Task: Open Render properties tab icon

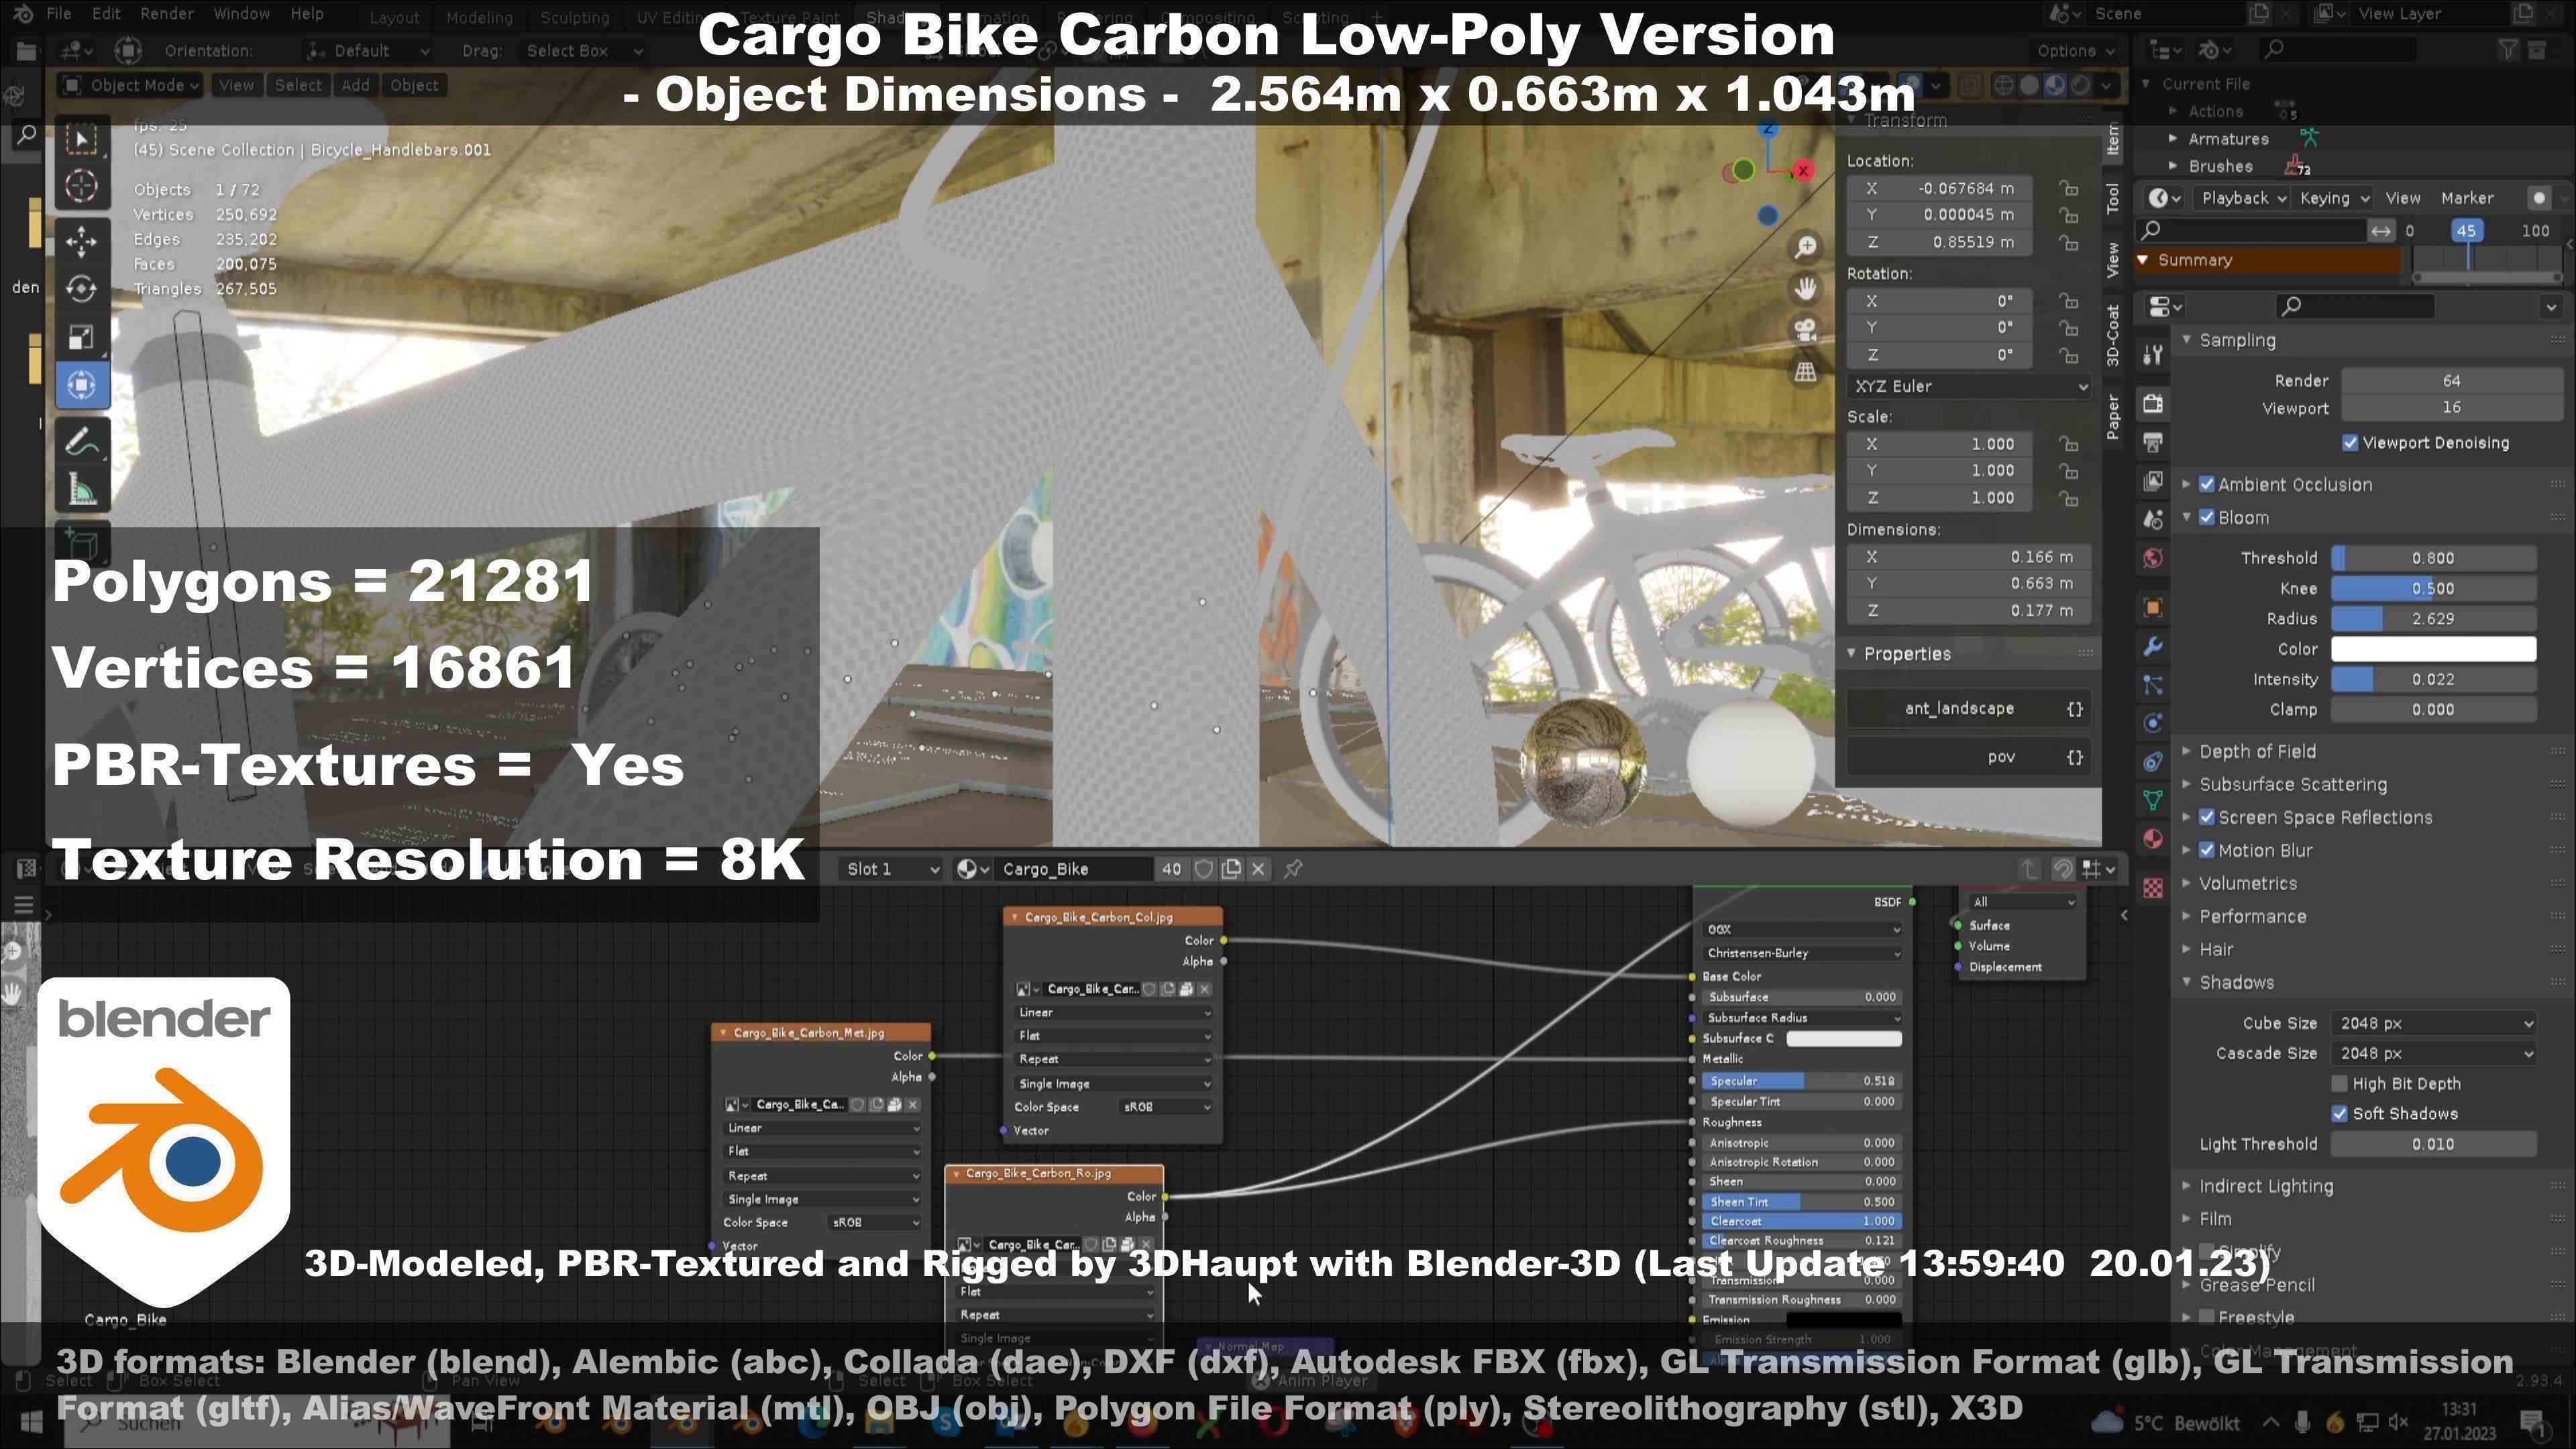Action: 2153,404
